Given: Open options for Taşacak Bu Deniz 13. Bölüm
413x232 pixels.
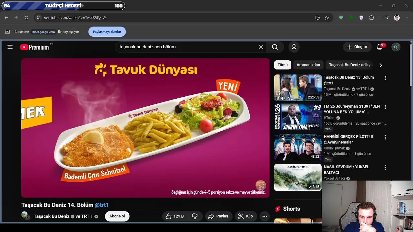Looking at the screenshot, I should point(385,78).
